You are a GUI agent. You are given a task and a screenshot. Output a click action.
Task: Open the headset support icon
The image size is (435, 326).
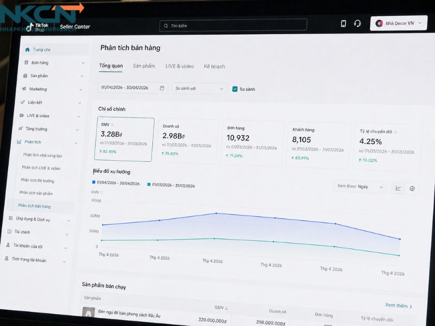[x=357, y=23]
